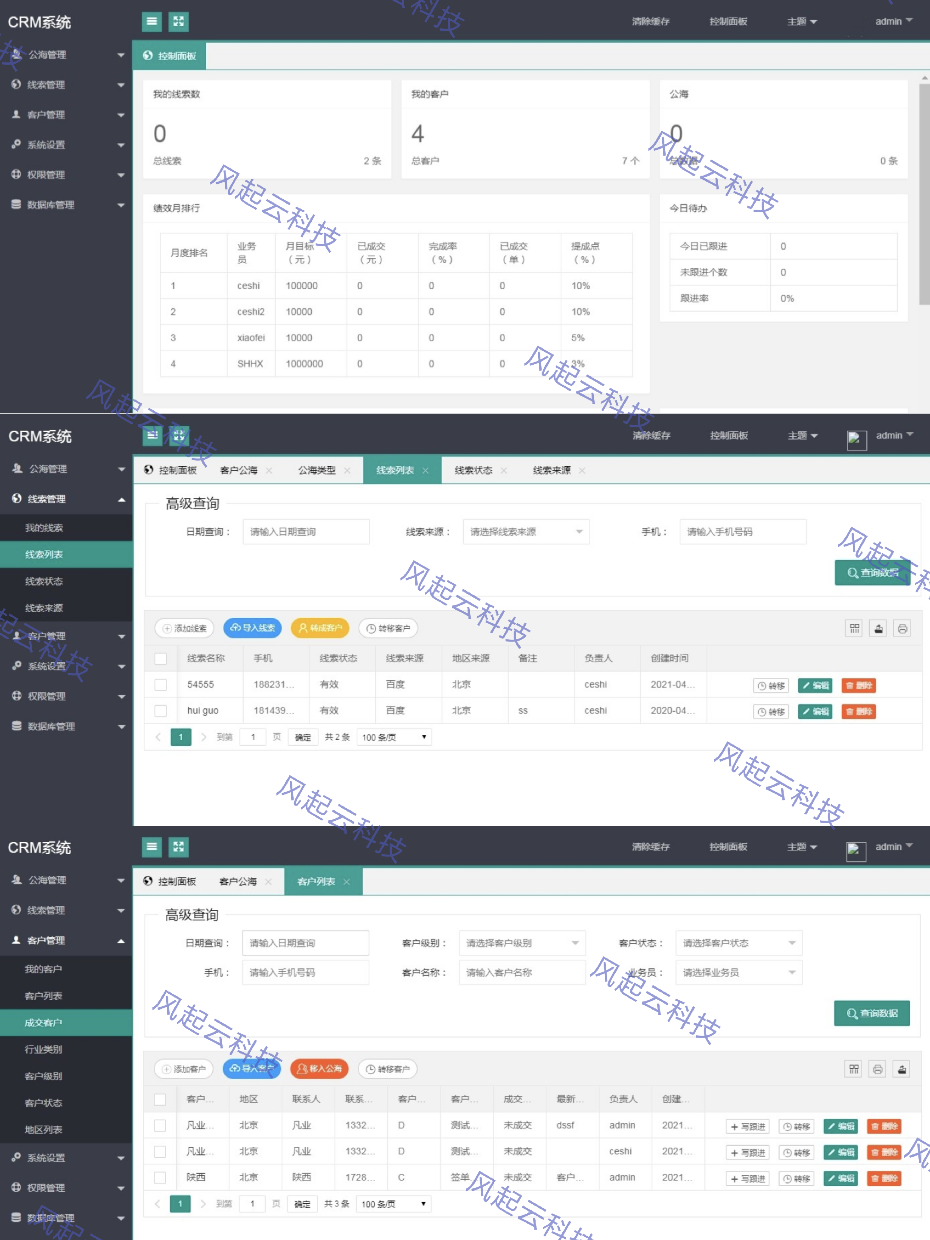The width and height of the screenshot is (930, 1240).
Task: Open the 线索来源 select dropdown in 高级查询
Action: tap(526, 531)
